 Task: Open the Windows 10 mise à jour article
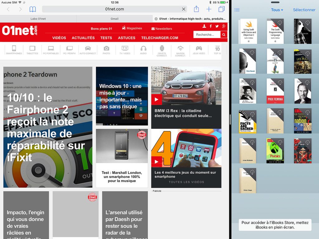(x=122, y=96)
